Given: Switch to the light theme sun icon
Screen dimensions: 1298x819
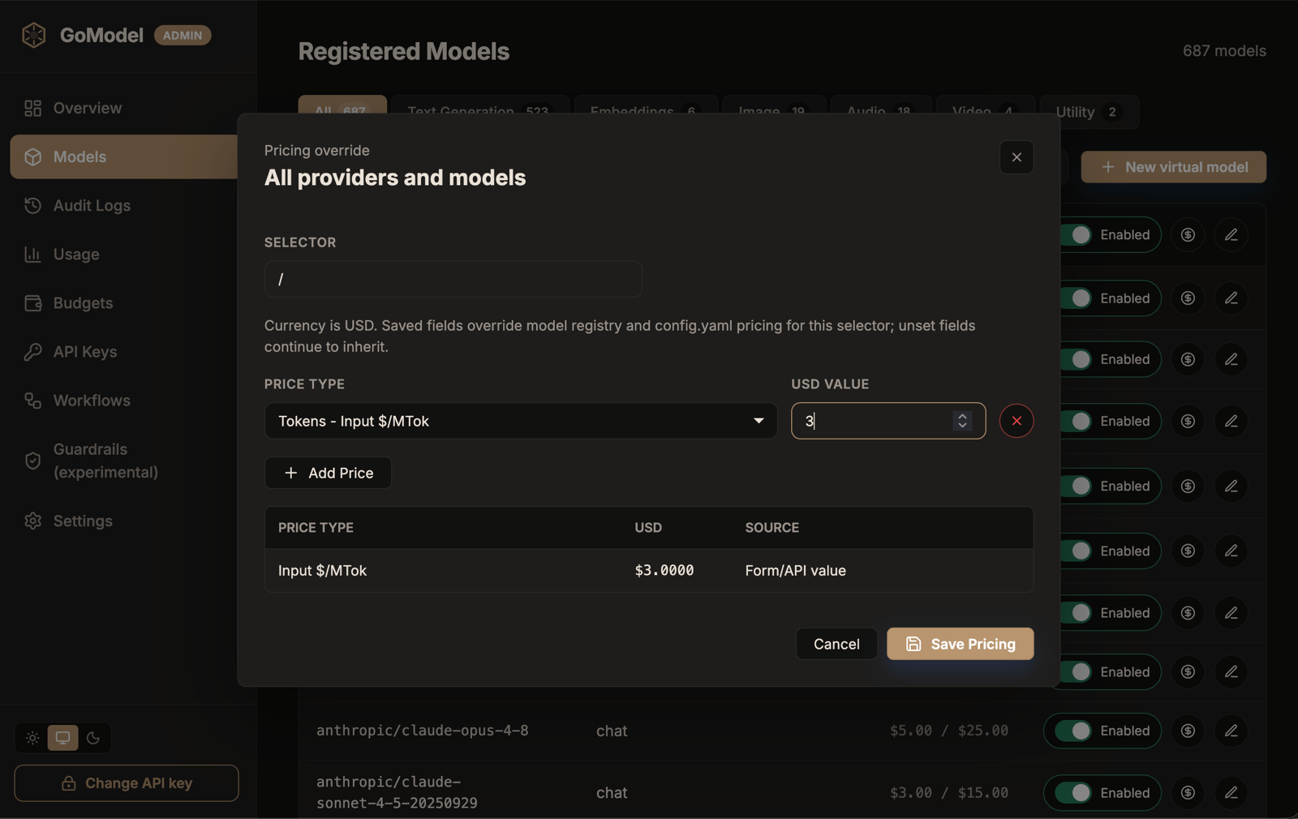Looking at the screenshot, I should click(x=32, y=738).
